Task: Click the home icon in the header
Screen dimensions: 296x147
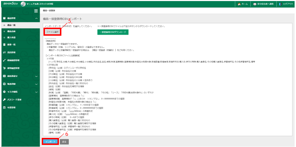Action: [239, 4]
